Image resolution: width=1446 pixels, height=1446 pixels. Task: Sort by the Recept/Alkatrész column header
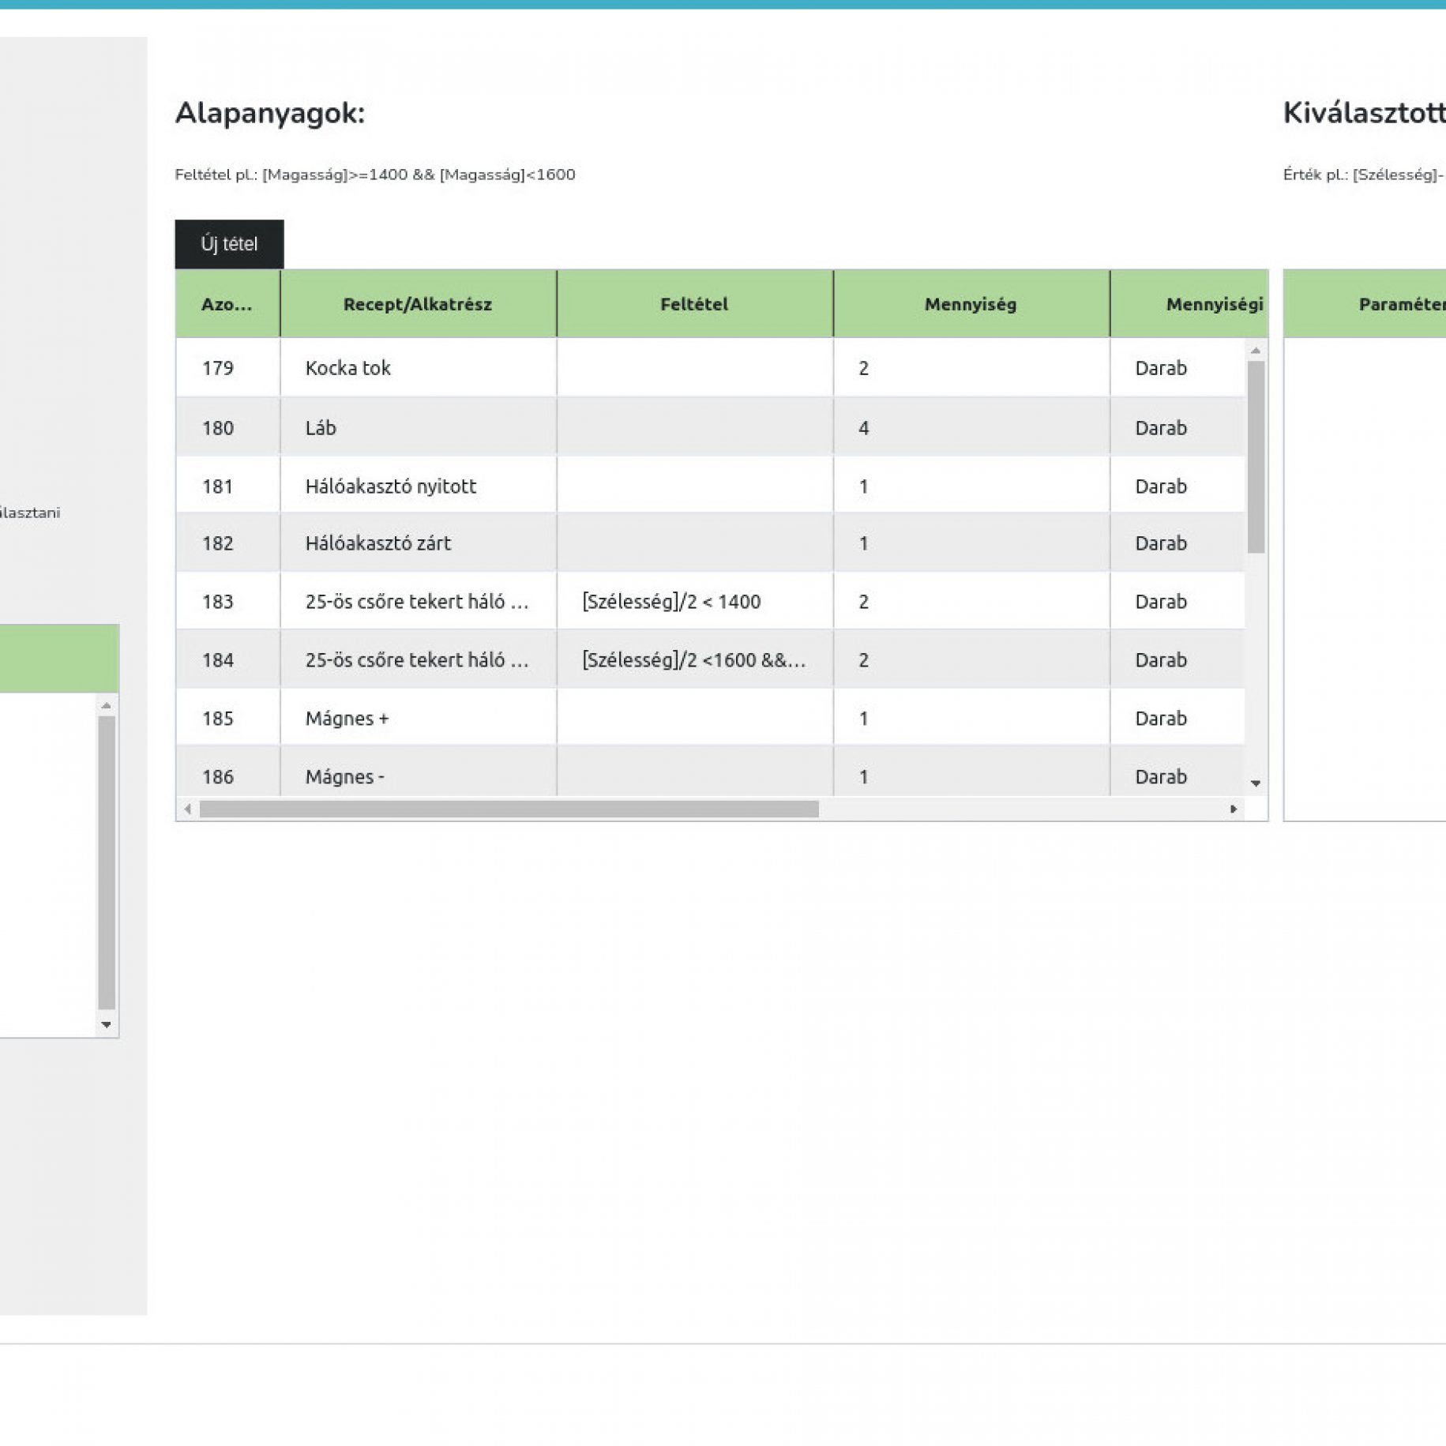[418, 304]
